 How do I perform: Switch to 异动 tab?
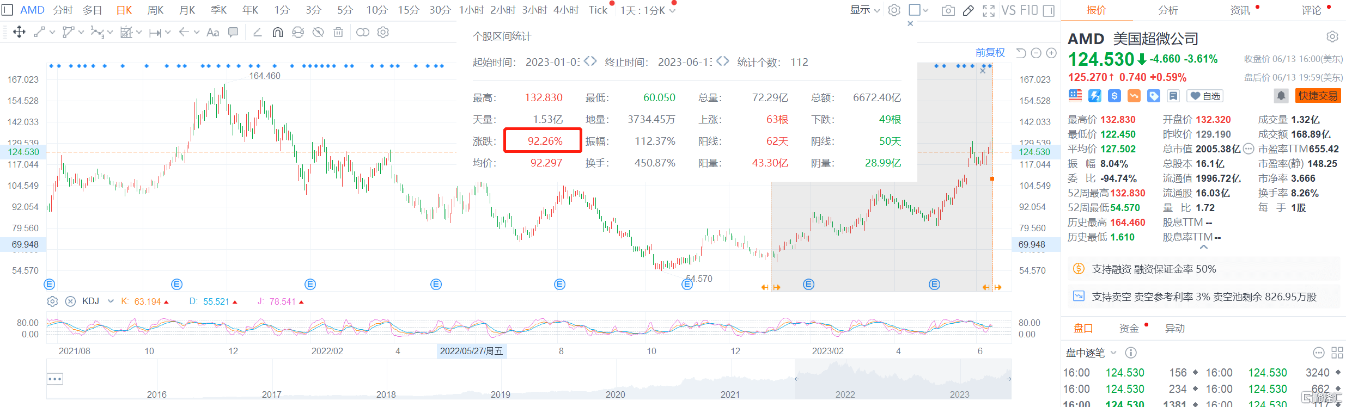[1175, 328]
